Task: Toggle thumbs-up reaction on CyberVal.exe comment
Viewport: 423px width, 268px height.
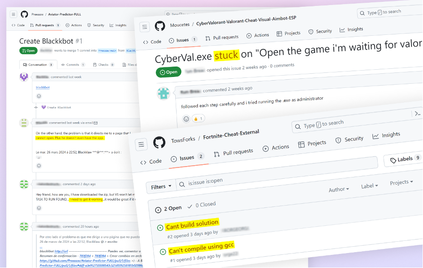Action: coord(198,119)
